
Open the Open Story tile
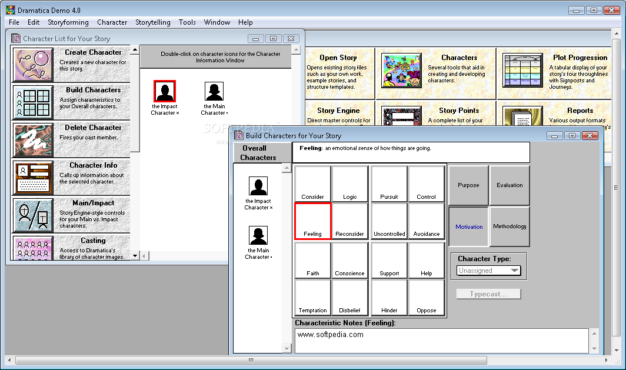(340, 73)
